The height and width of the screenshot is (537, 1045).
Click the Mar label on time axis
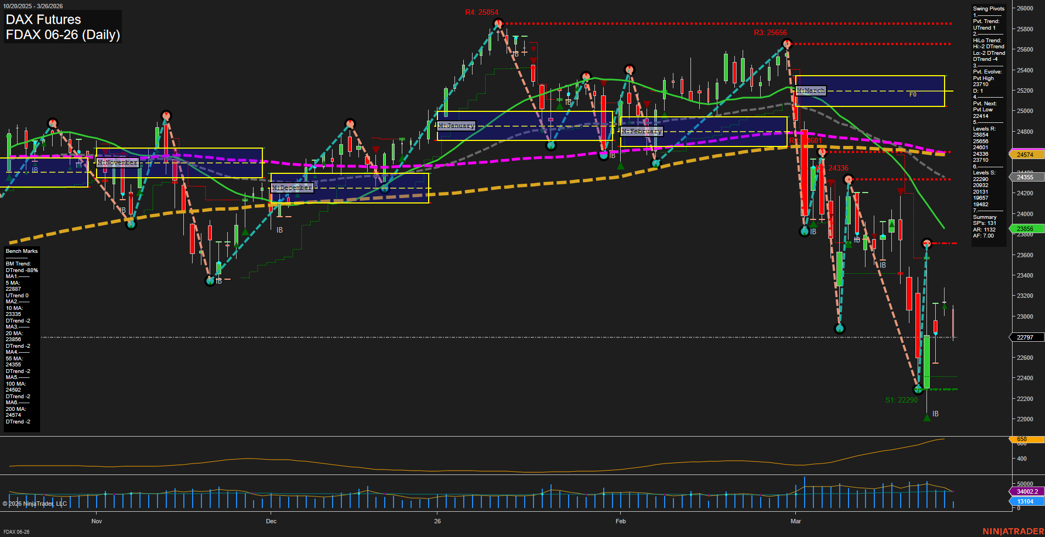[796, 521]
